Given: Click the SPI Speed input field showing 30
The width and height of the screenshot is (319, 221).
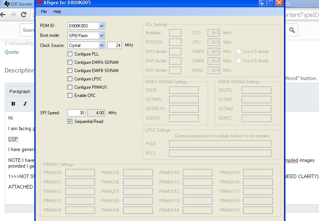Looking at the screenshot, I should coord(76,113).
